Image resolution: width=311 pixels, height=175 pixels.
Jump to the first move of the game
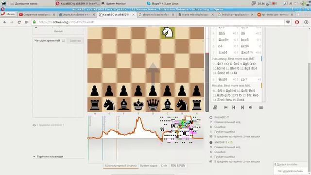225,107
